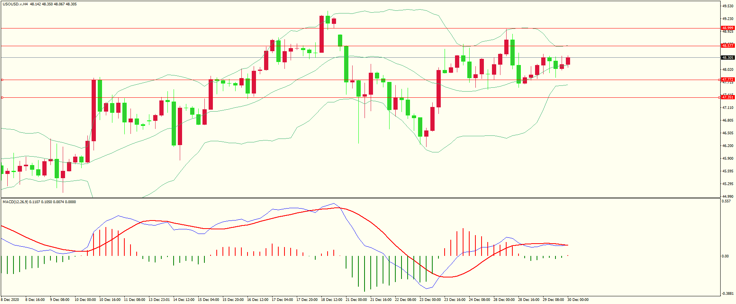Click the -0.3881 MACD scale value
The image size is (736, 304).
click(727, 294)
